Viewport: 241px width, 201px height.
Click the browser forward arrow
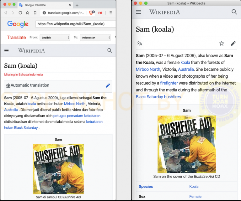(x=13, y=13)
